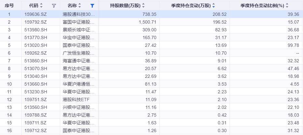Click fund name 华宝中证港股…
This screenshot has height=135, width=303.
pyautogui.click(x=79, y=38)
